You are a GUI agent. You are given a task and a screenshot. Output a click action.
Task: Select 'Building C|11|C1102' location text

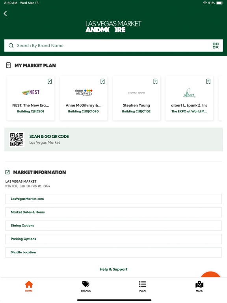pos(136,111)
